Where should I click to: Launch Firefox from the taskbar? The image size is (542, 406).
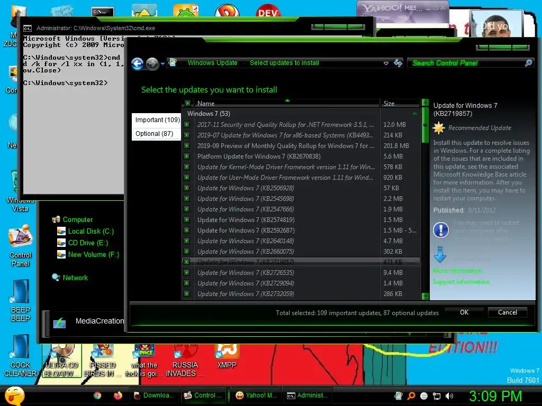118,395
